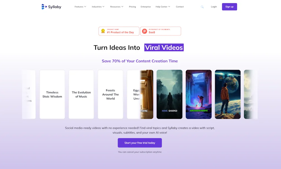This screenshot has height=169, width=281.
Task: Click the Product Hunt medal badge icon
Action: coord(103,31)
